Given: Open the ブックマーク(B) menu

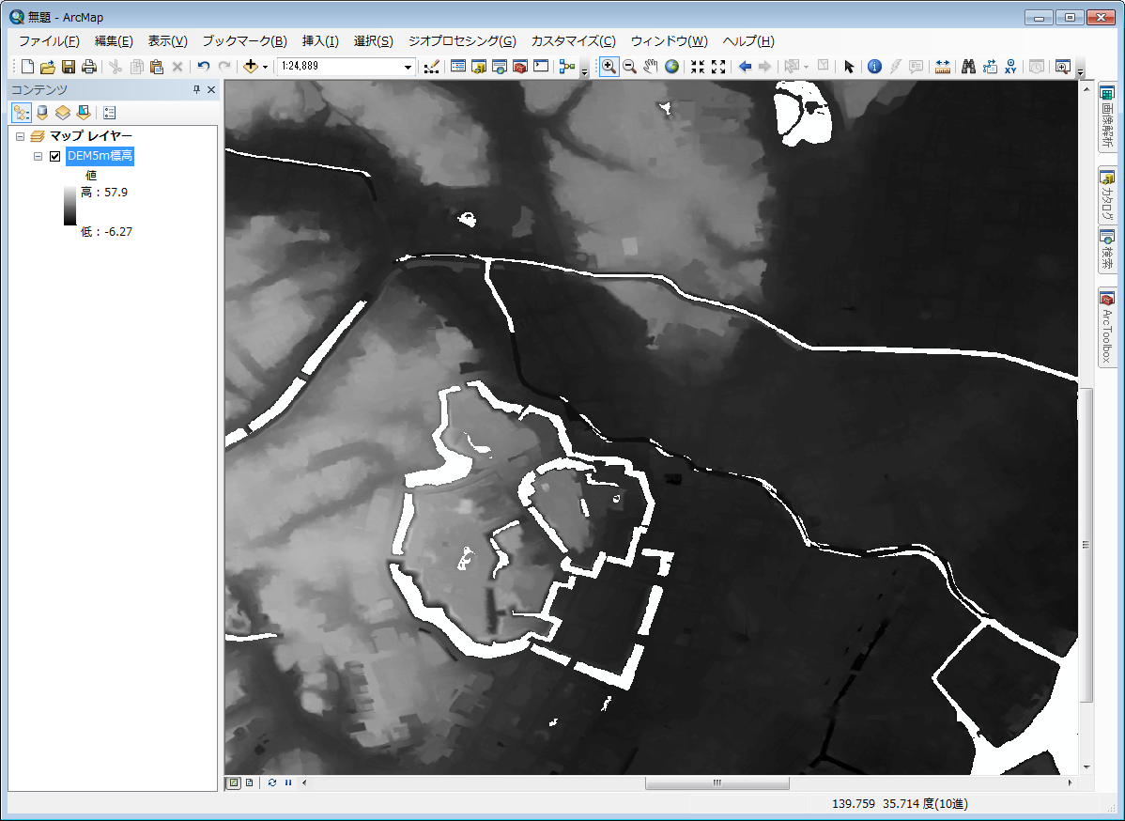Looking at the screenshot, I should (244, 41).
